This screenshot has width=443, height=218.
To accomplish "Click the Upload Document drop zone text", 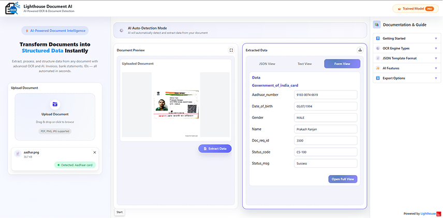I will click(55, 114).
